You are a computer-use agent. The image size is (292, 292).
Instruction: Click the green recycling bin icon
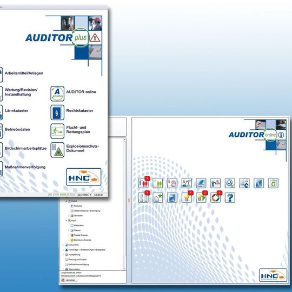tap(273, 183)
